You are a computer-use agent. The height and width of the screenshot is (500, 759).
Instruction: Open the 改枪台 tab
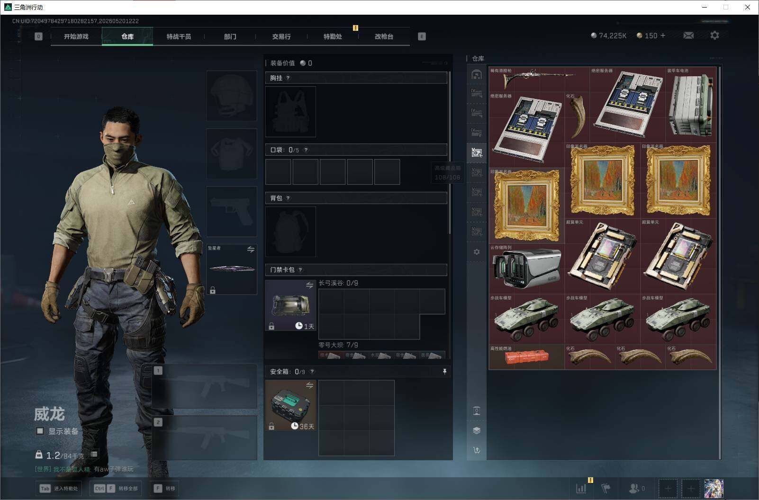pos(384,36)
